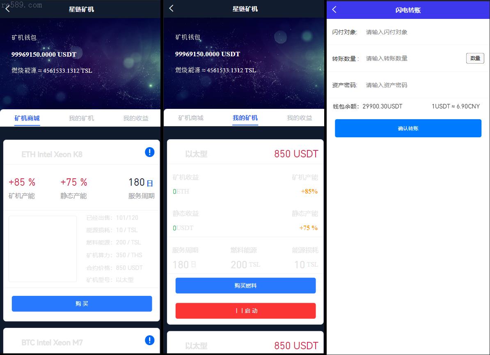Open 我的收益 tab on middle screen
The width and height of the screenshot is (490, 355).
[x=299, y=118]
